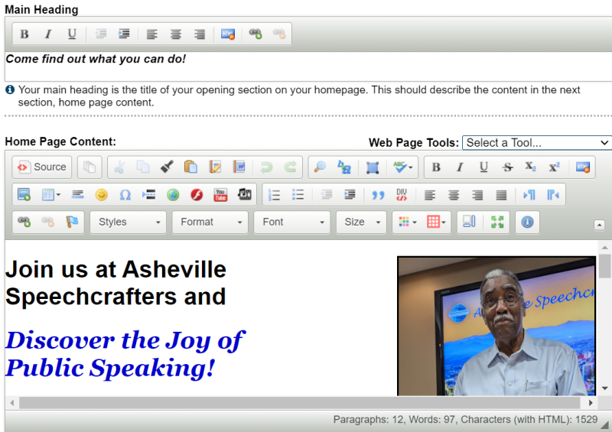Set text direction right to left
The width and height of the screenshot is (612, 432).
(553, 194)
